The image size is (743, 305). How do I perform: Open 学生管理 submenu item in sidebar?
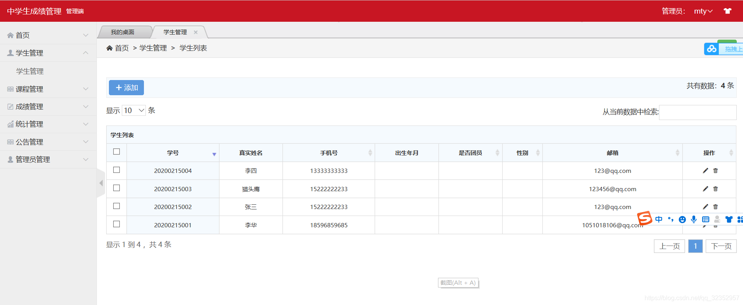point(30,71)
